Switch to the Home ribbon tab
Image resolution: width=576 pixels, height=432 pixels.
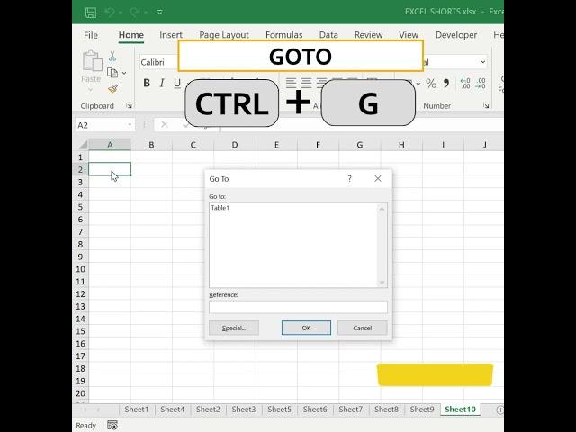coord(131,35)
